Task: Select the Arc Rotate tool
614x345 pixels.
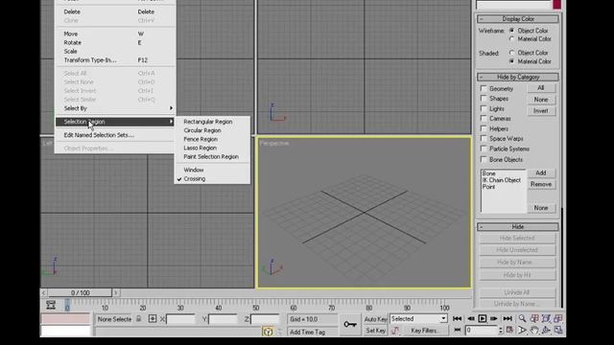Action: [x=546, y=331]
